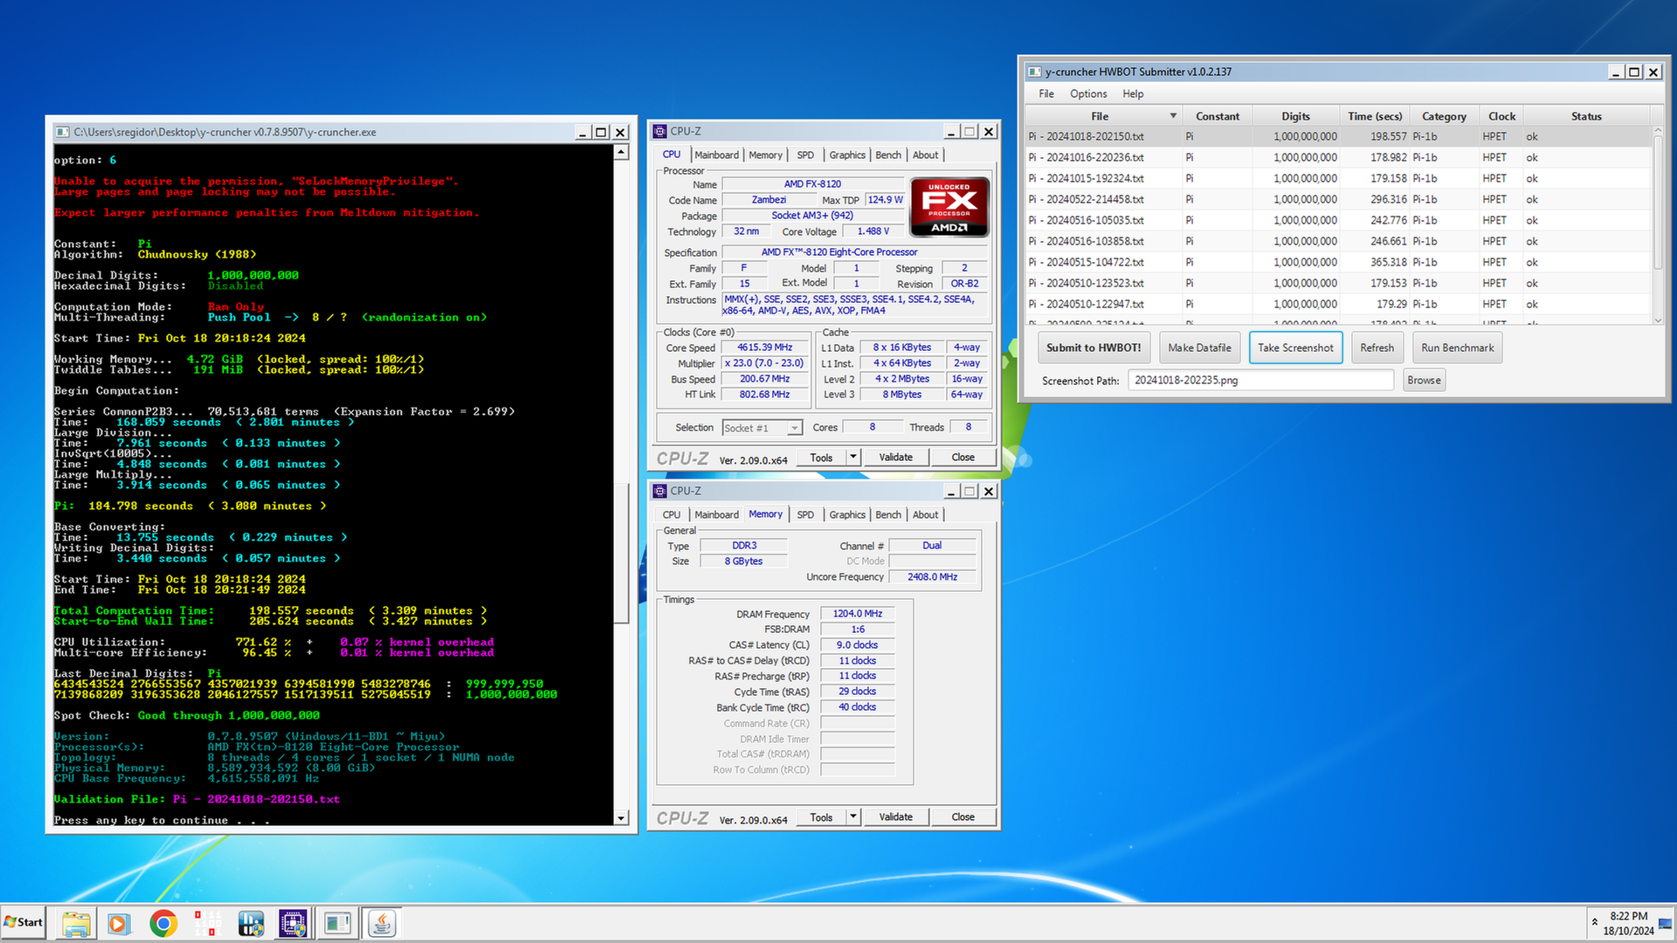The height and width of the screenshot is (943, 1677).
Task: Click the console vertical scrollbar thumb
Action: tap(621, 553)
